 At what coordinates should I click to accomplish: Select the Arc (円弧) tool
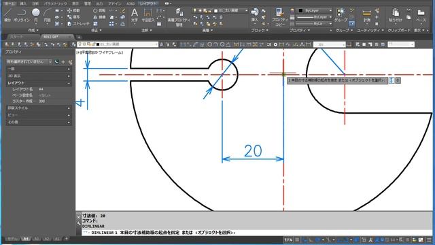pyautogui.click(x=48, y=15)
